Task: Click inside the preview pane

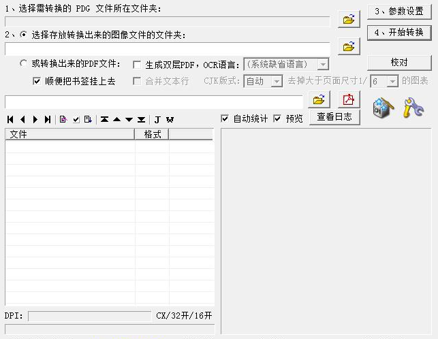Action: pos(326,231)
